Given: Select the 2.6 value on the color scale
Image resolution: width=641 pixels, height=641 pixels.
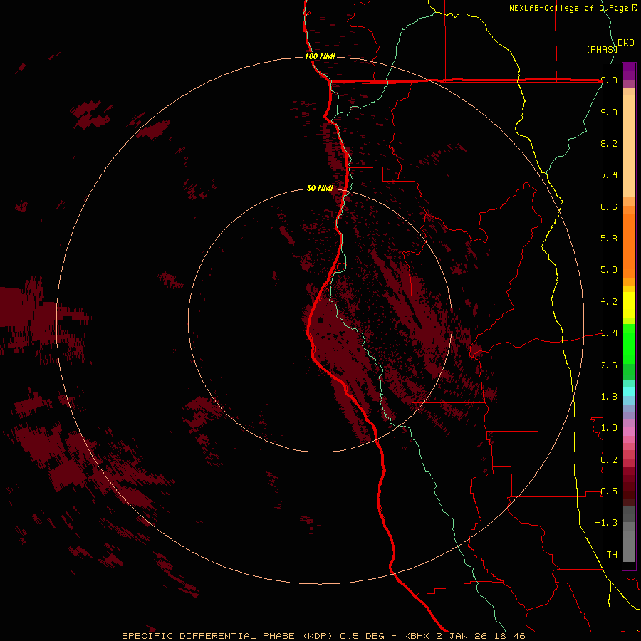Looking at the screenshot, I should (609, 365).
